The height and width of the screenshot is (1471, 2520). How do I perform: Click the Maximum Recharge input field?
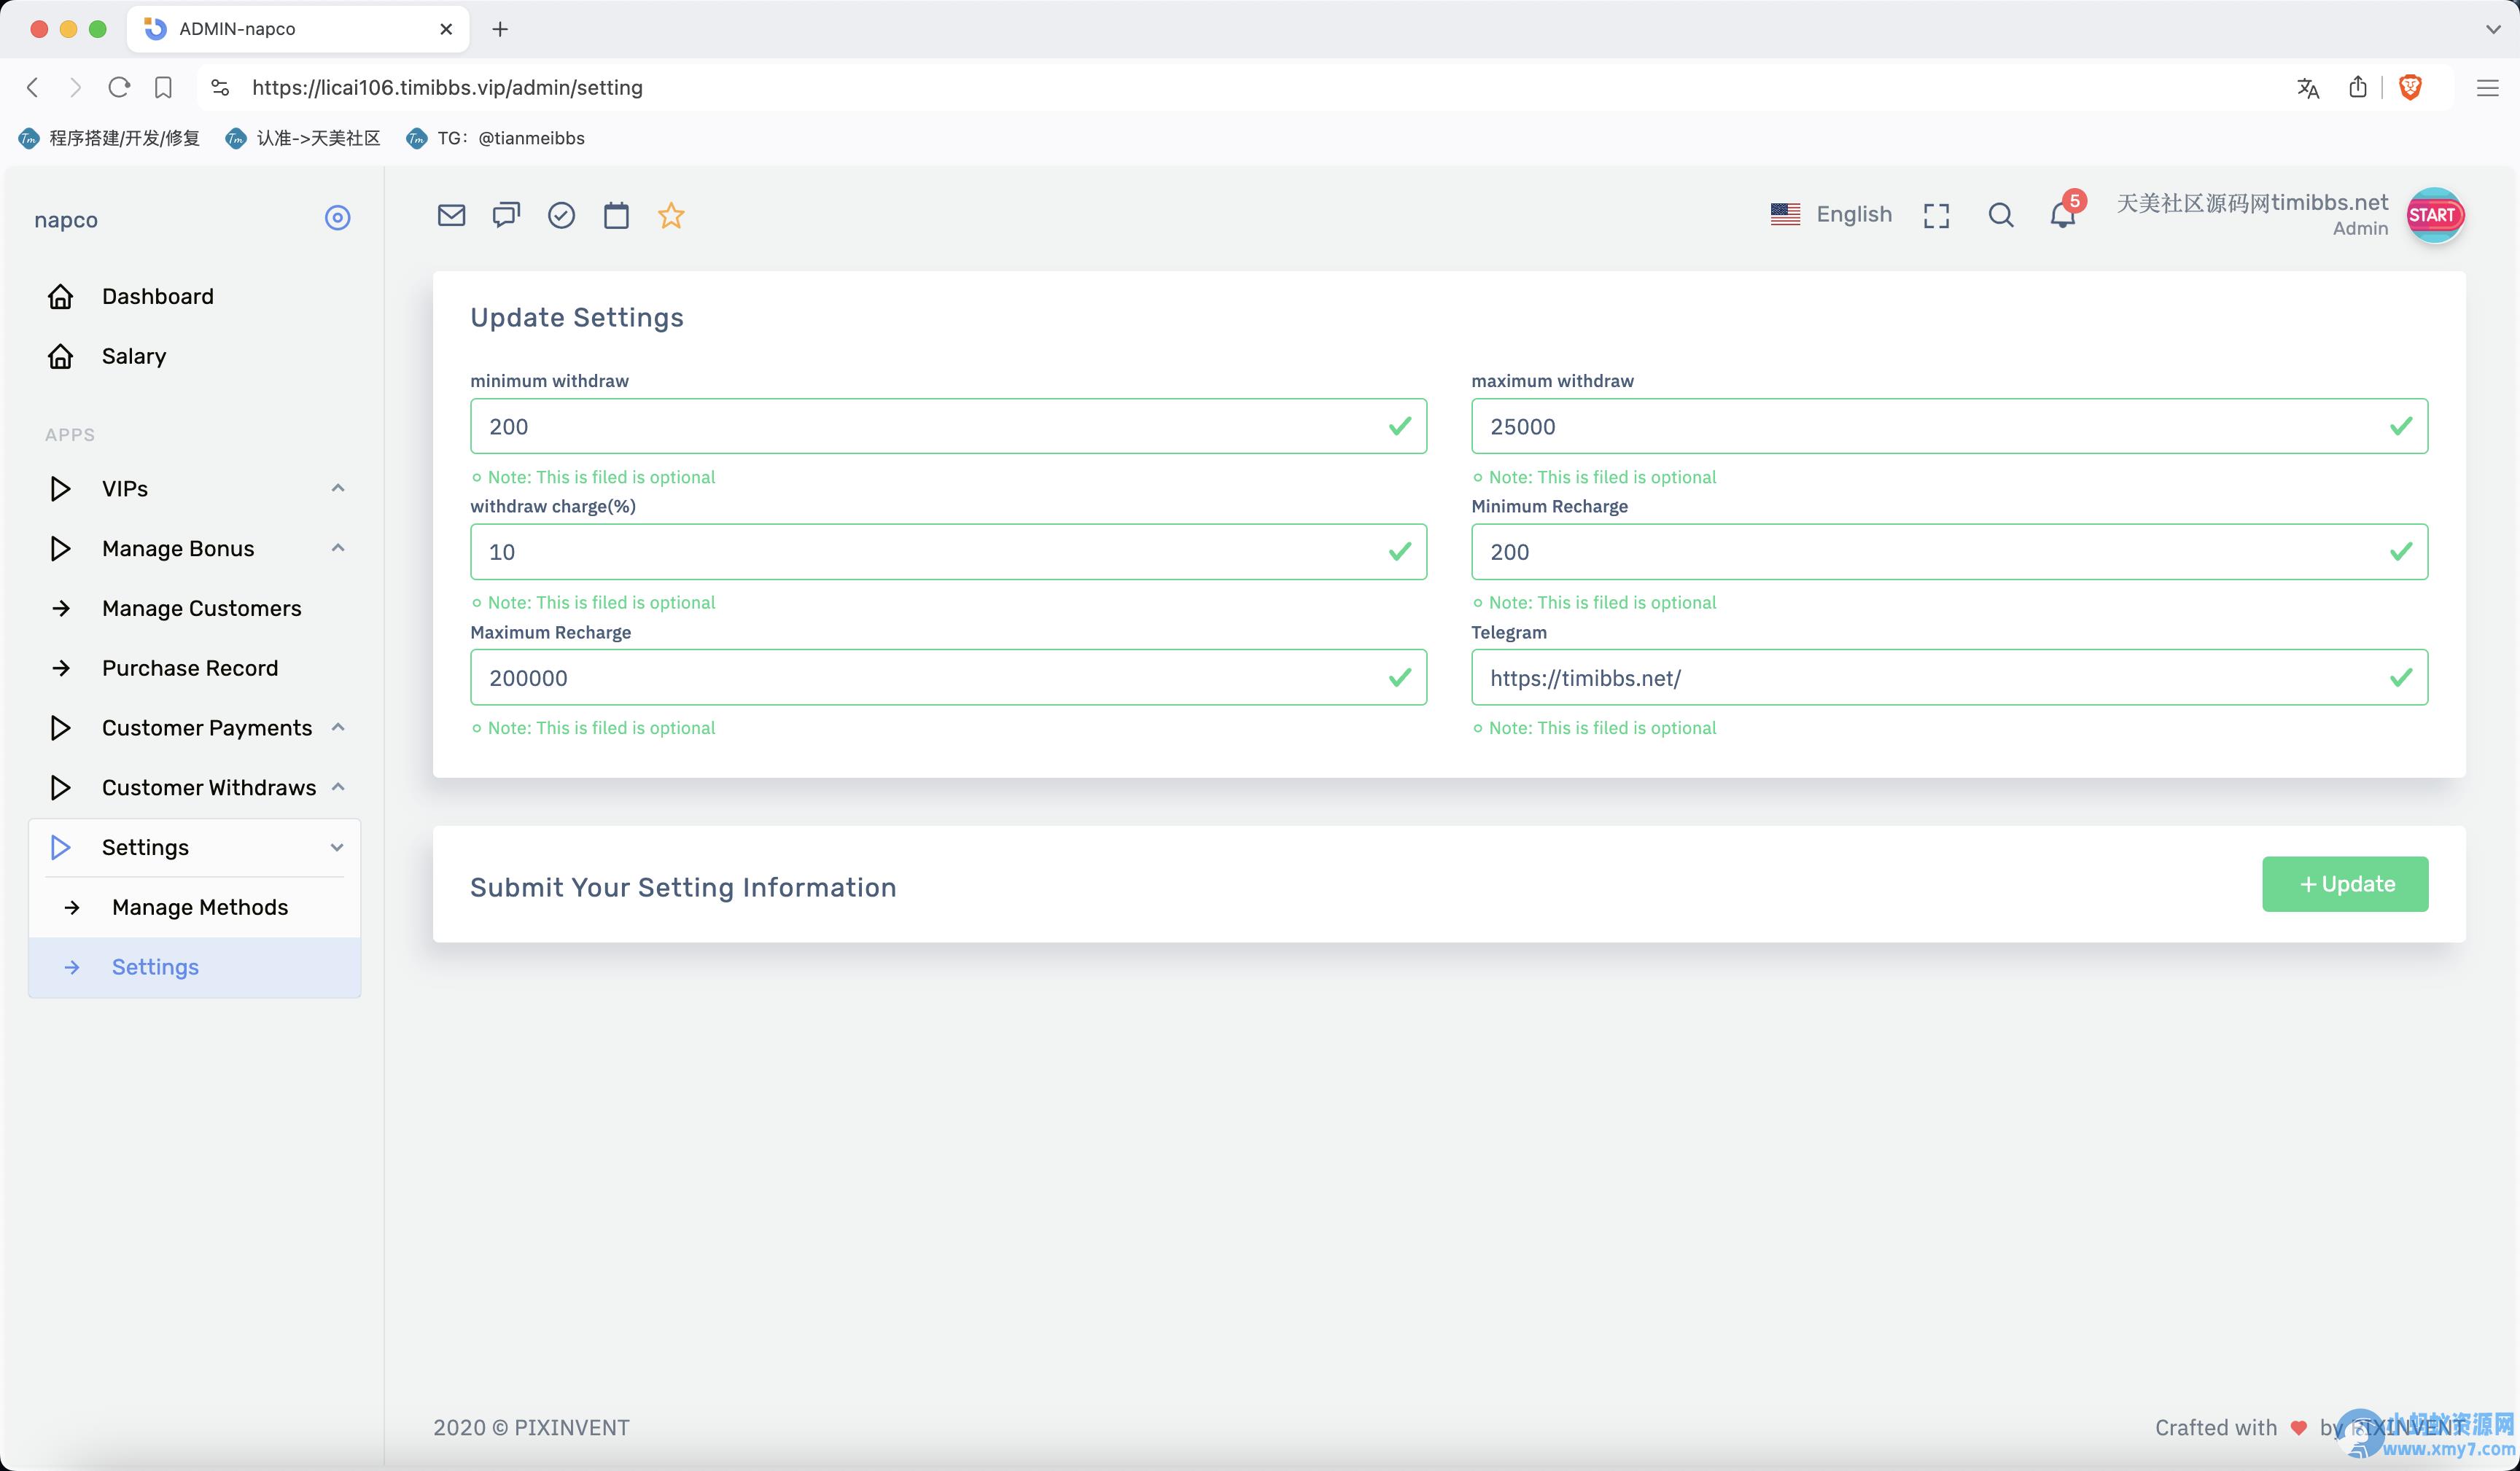click(948, 678)
